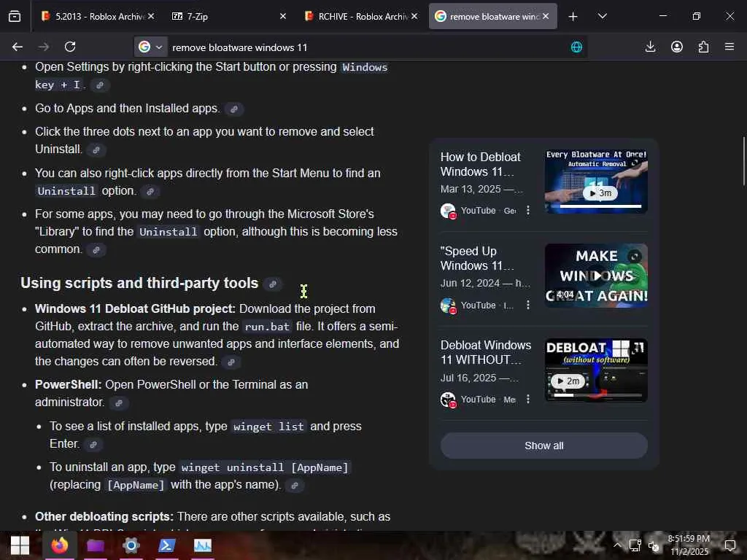
Task: Click winget uninstall [AppName] code text
Action: [x=265, y=467]
